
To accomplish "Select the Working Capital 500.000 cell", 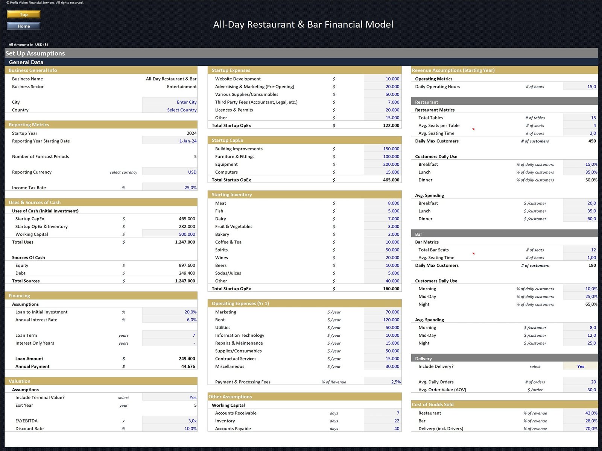I will [x=187, y=234].
